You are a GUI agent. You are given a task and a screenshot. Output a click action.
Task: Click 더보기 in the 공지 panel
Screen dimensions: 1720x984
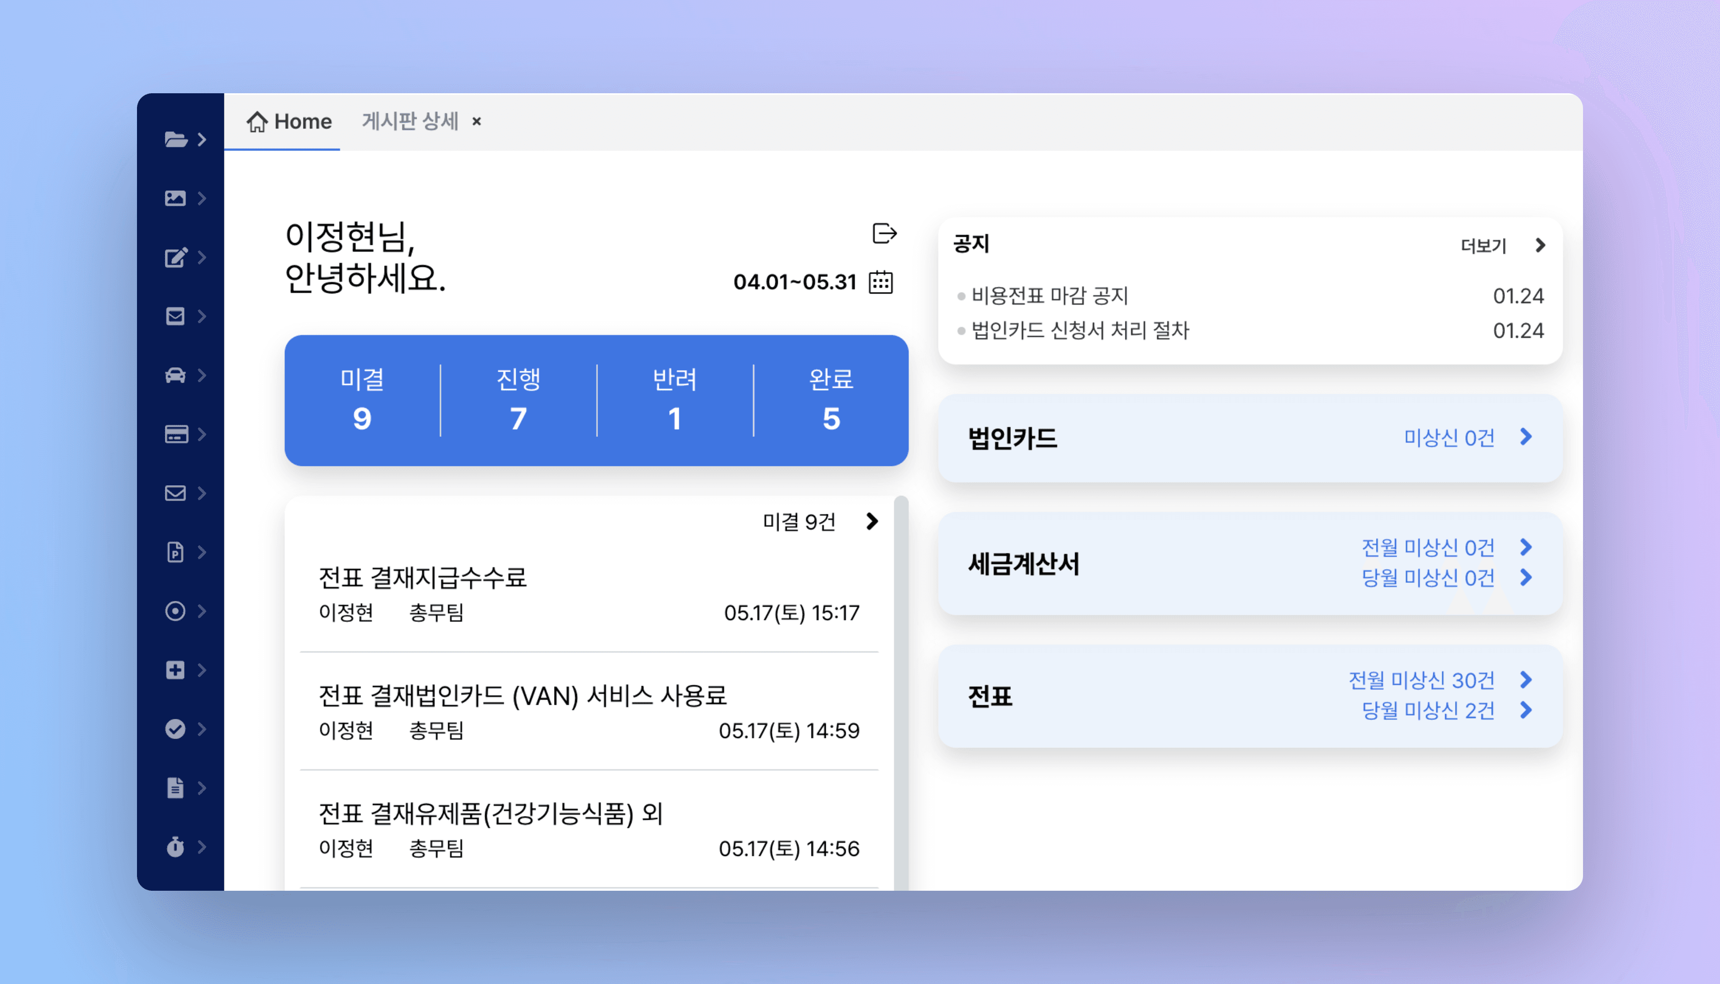pos(1484,246)
